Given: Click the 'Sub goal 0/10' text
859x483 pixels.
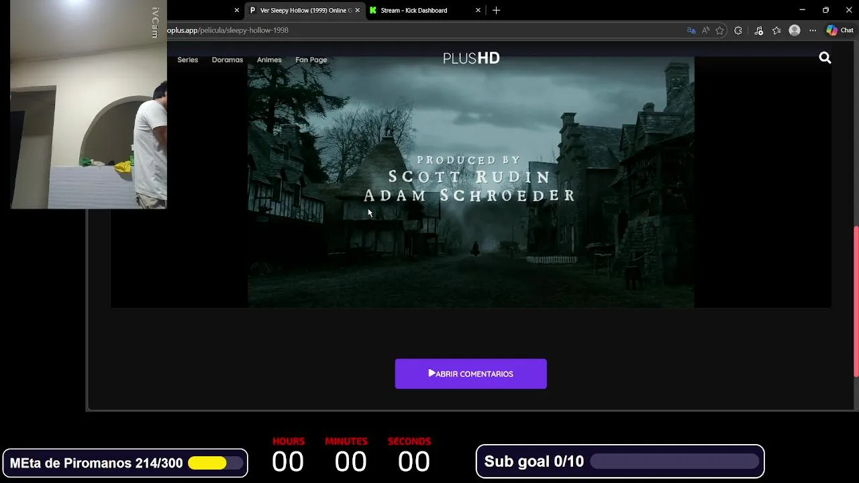Looking at the screenshot, I should coord(534,462).
